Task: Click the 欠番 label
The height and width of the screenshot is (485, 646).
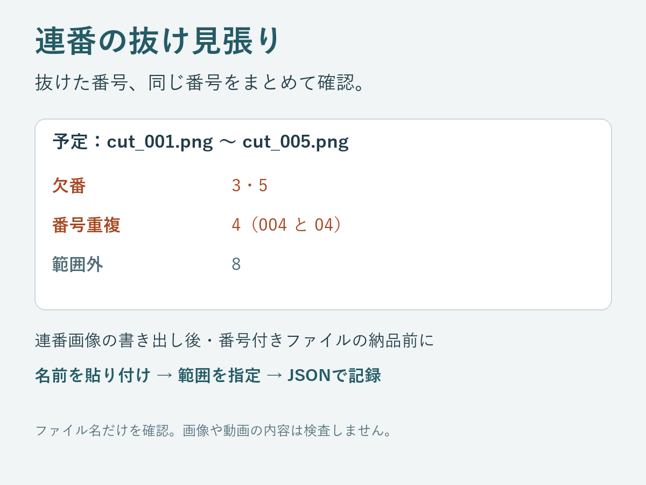Action: coord(69,185)
